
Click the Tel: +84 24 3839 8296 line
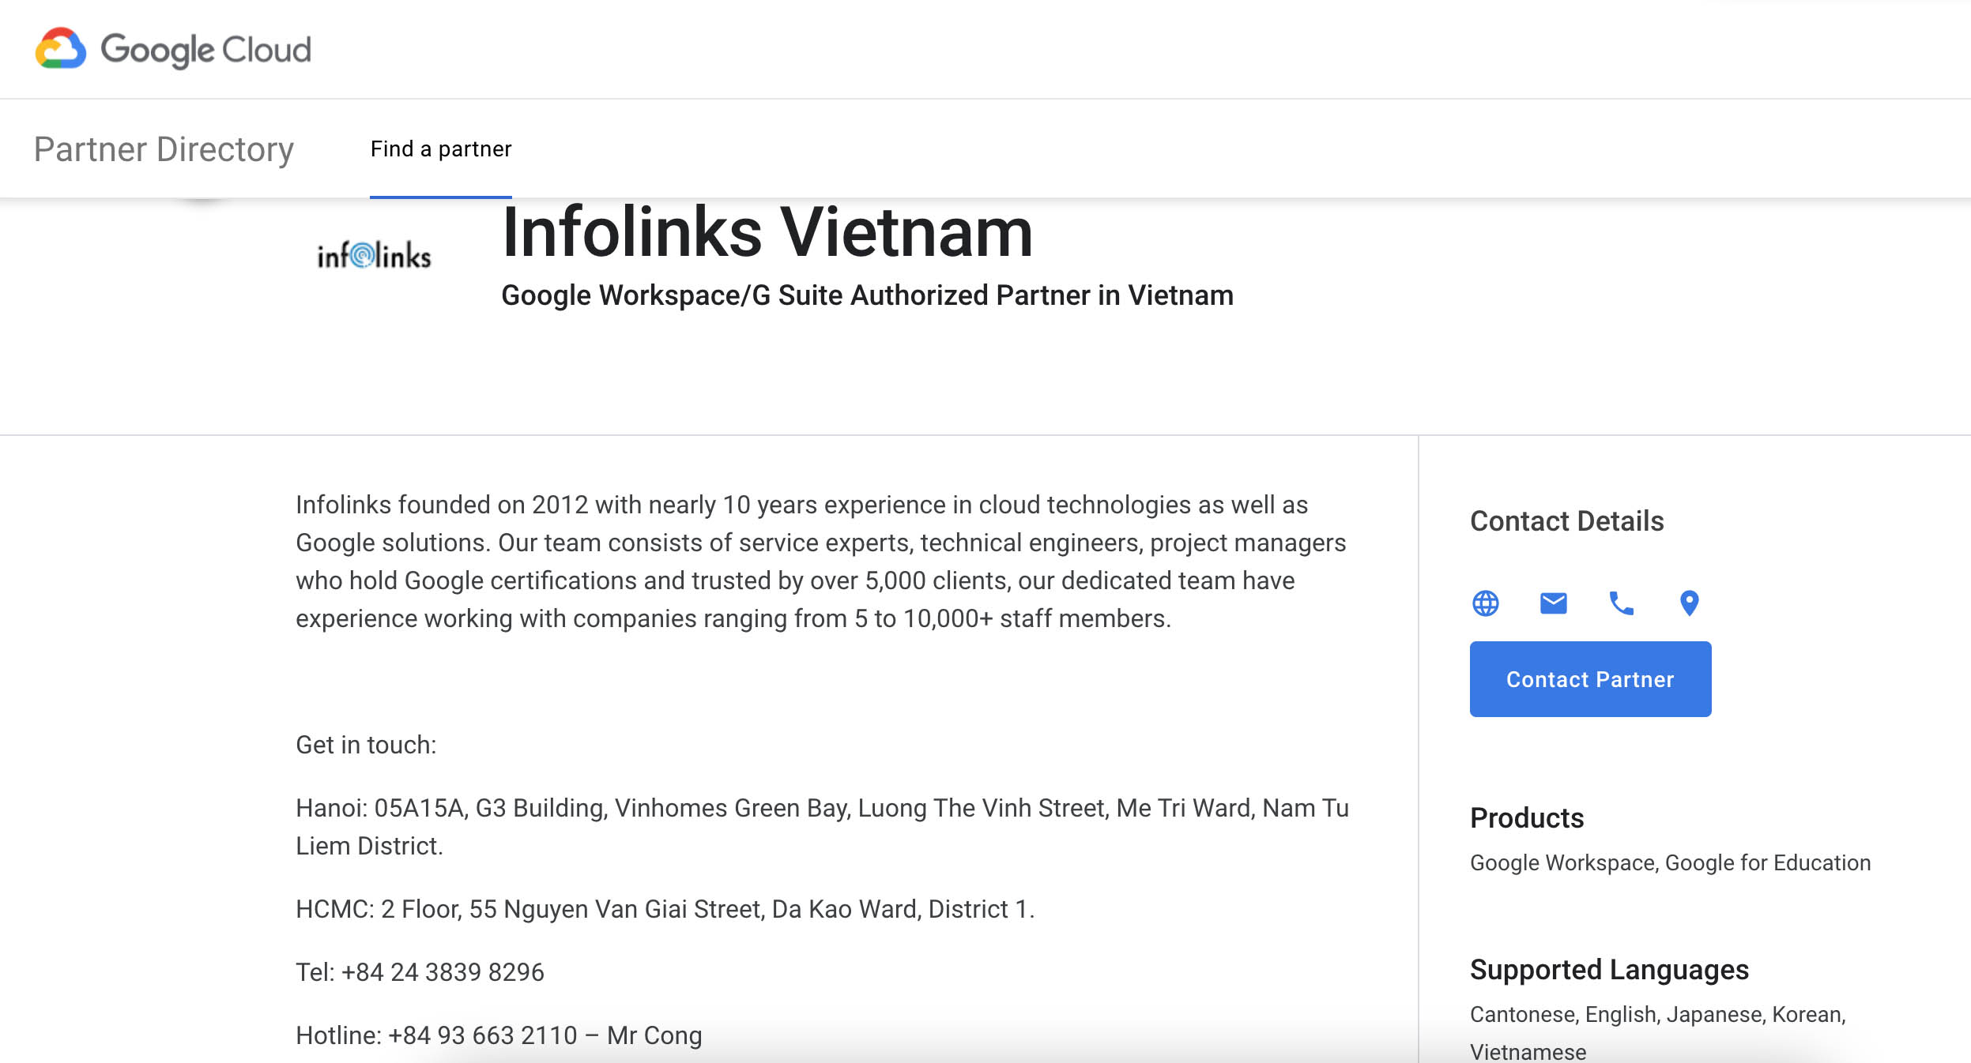coord(420,972)
